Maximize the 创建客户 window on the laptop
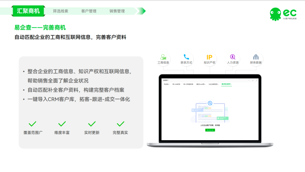The width and height of the screenshot is (305, 172). click(252, 80)
